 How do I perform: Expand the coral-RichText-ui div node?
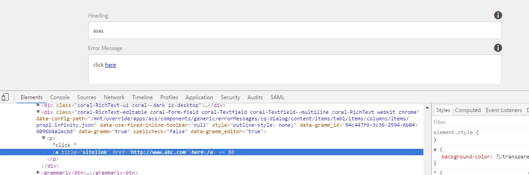click(38, 105)
